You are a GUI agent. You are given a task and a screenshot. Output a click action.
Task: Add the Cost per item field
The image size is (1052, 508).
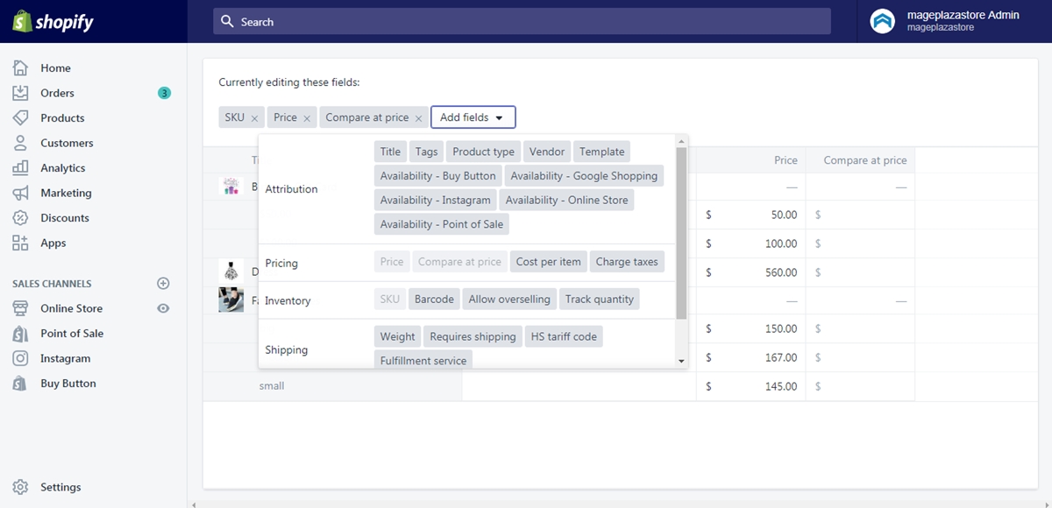coord(548,261)
